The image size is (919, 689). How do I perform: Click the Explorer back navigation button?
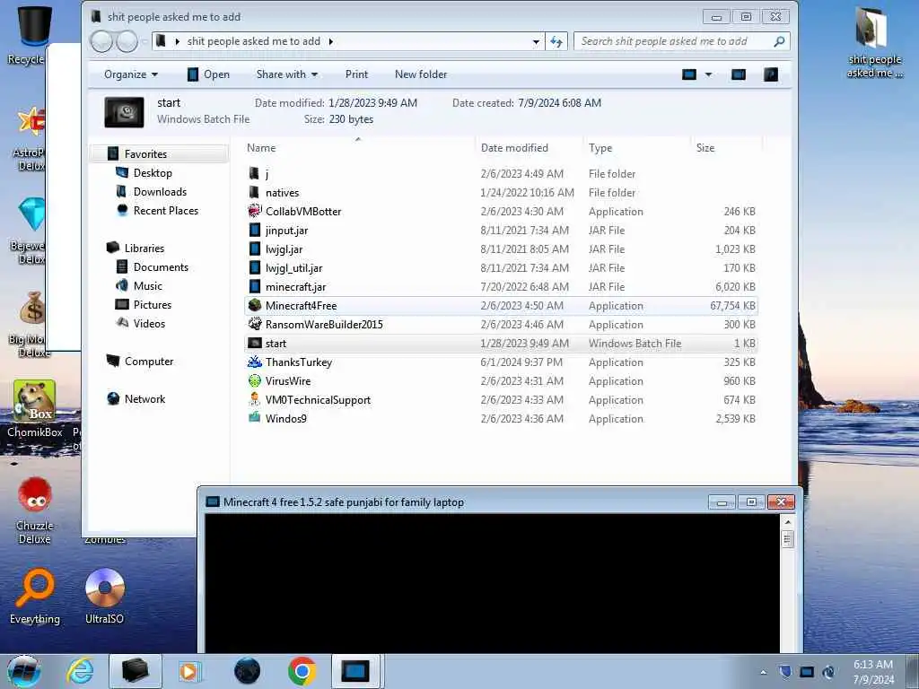click(102, 41)
